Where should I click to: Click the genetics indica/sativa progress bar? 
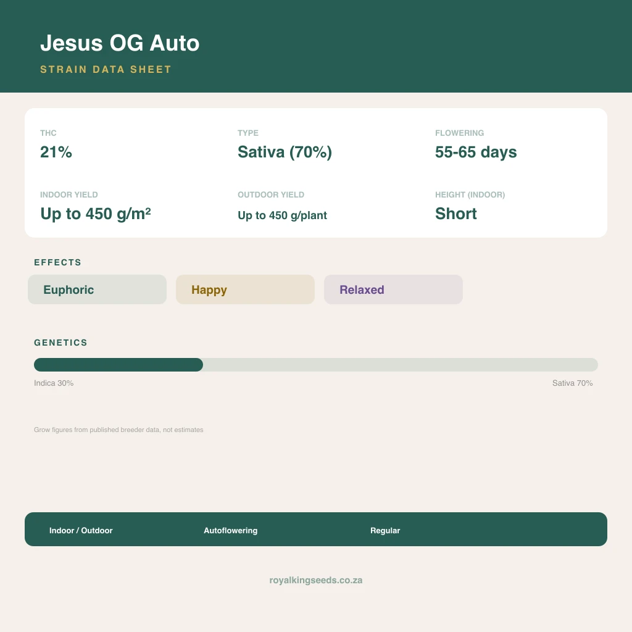[x=315, y=365]
